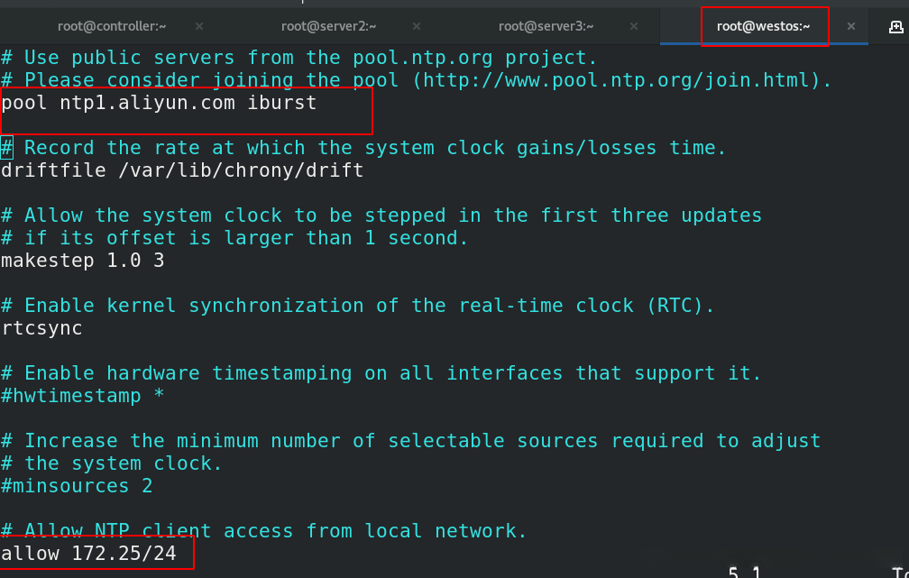
Task: Click the pool.ntp.org join.html URL comment
Action: tap(417, 80)
